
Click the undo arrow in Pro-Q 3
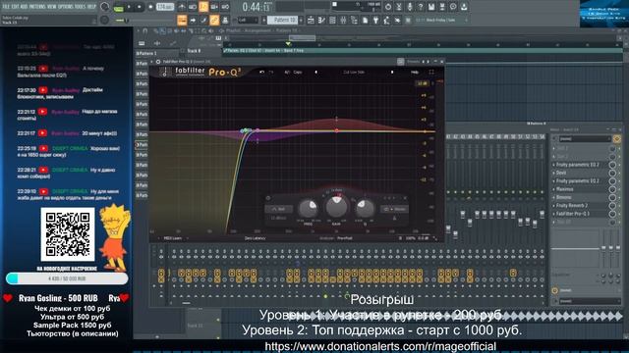[x=262, y=72]
